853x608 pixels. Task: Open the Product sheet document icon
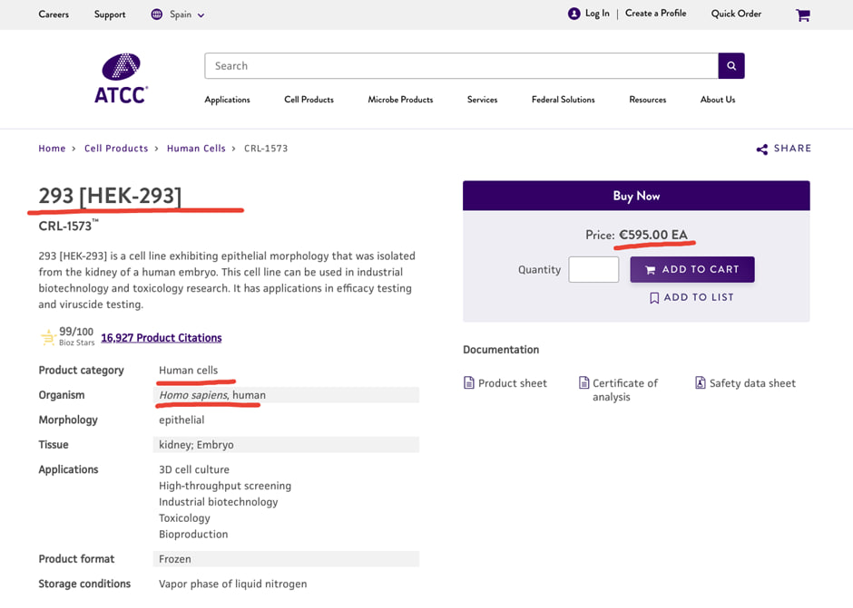click(x=469, y=383)
